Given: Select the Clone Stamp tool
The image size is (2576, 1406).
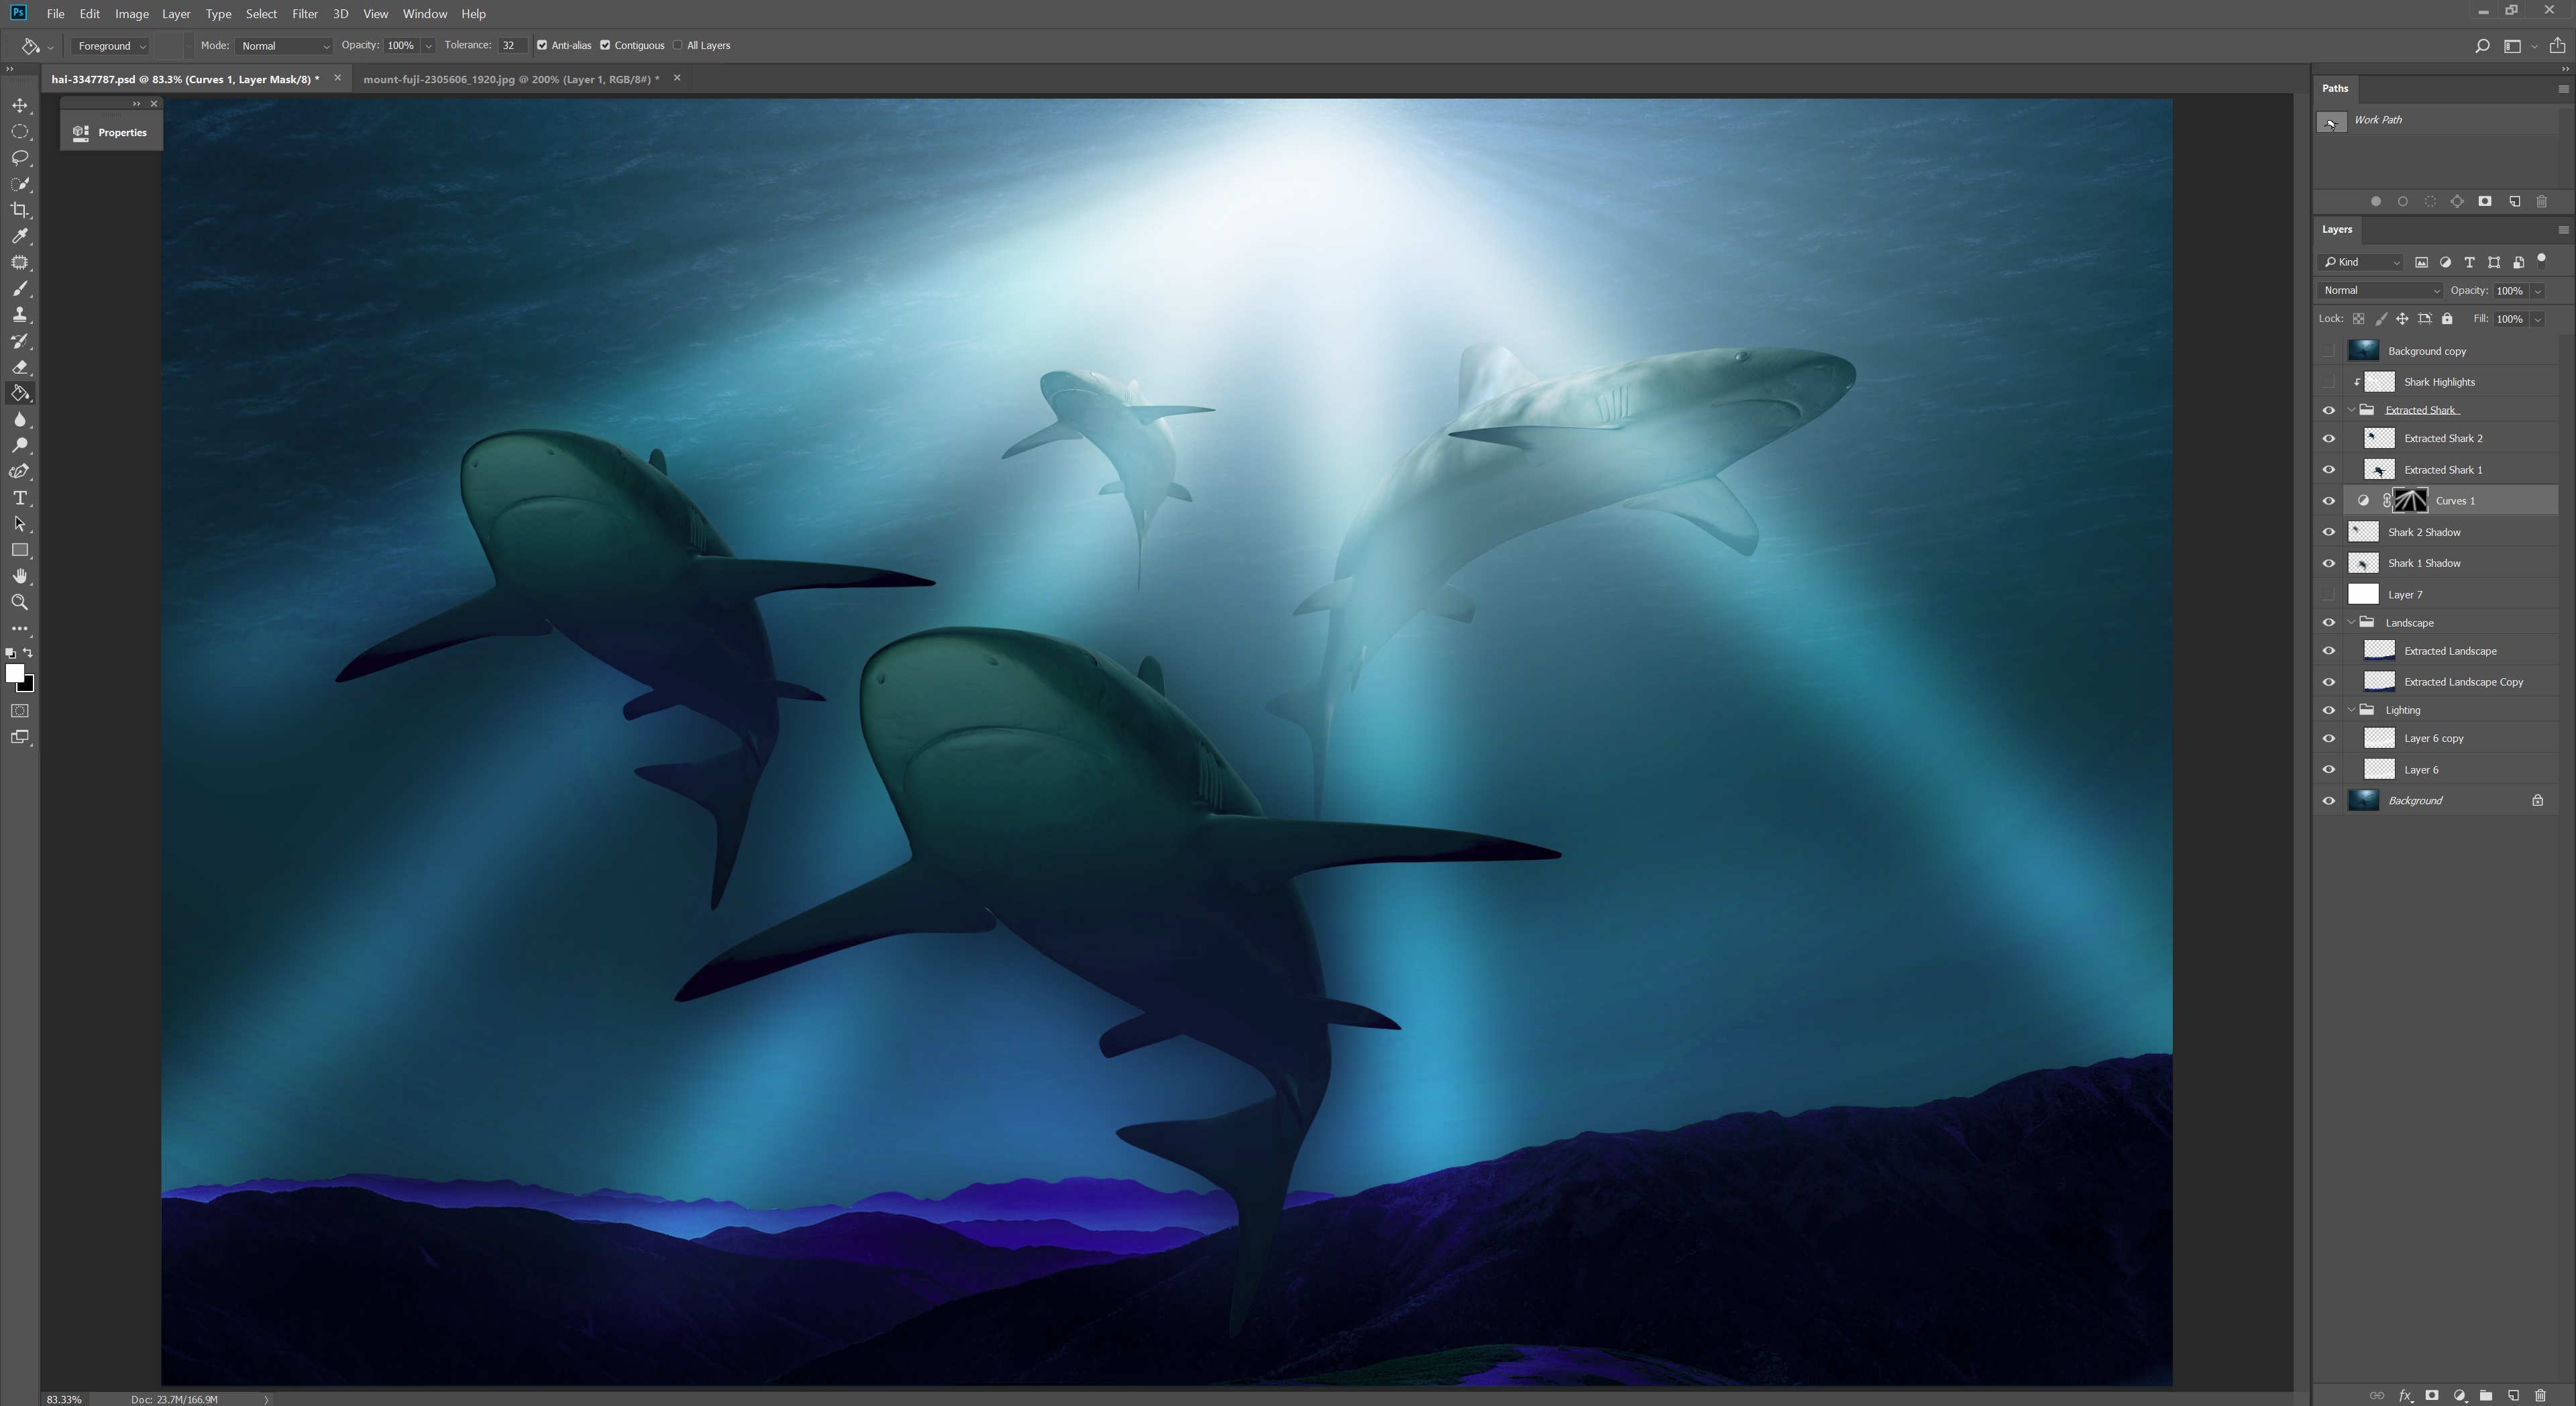Looking at the screenshot, I should click(20, 314).
